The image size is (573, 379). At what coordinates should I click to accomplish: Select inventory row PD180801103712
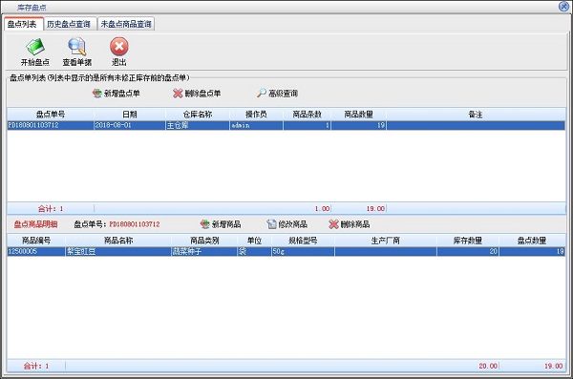point(286,125)
